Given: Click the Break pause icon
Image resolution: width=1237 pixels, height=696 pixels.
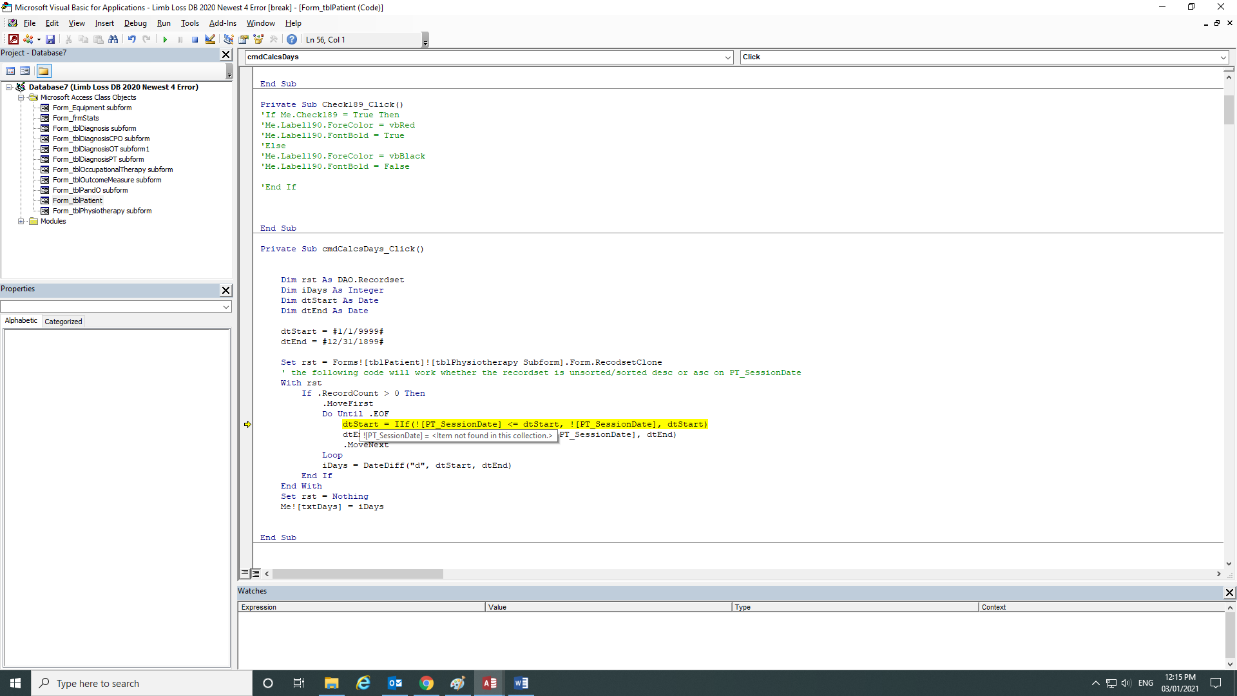Looking at the screenshot, I should pyautogui.click(x=180, y=39).
